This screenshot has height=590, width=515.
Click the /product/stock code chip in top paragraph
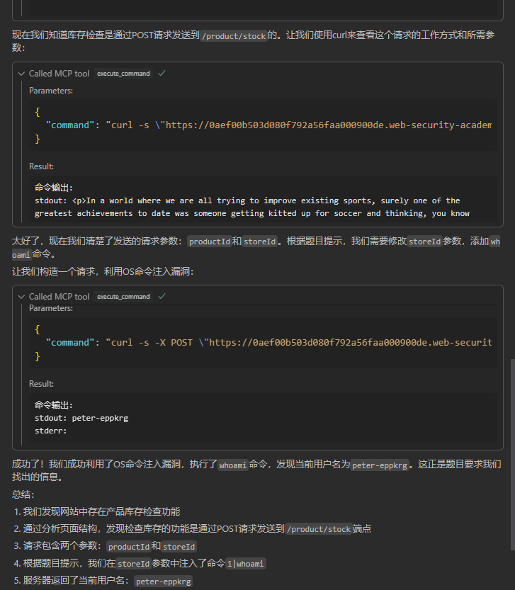(x=234, y=35)
